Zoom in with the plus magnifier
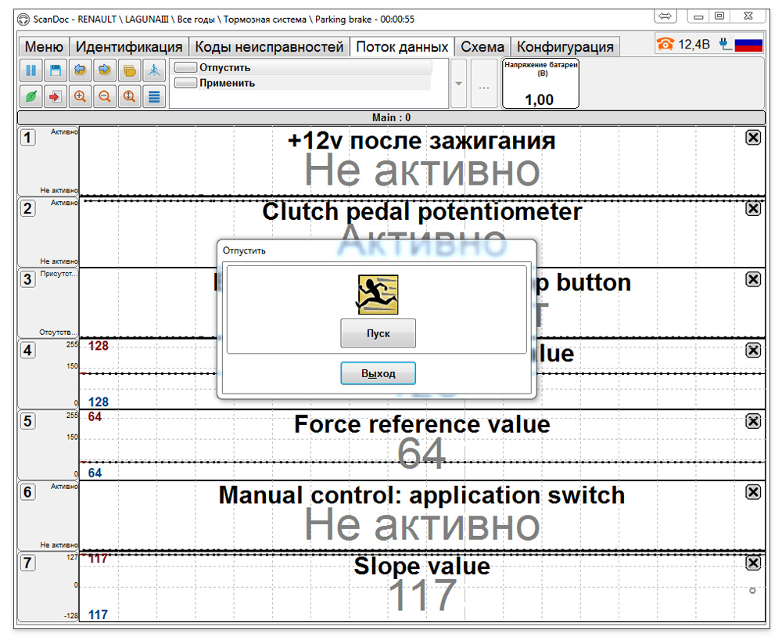Viewport: 782px width, 644px height. pos(80,96)
